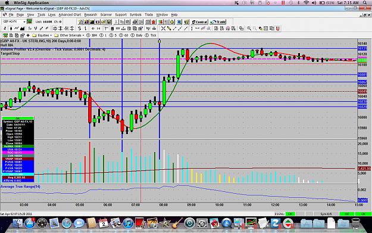The width and height of the screenshot is (372, 233).
Task: Open the Lines menu
Action: pyautogui.click(x=51, y=15)
